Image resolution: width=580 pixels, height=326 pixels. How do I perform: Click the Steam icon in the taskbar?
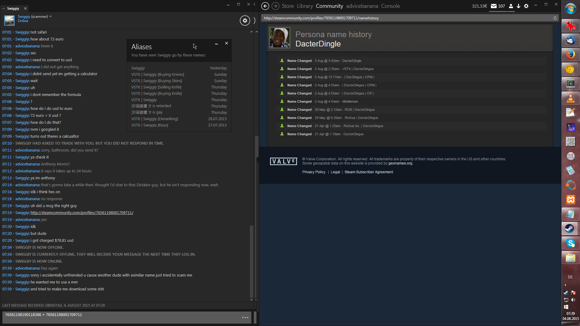pyautogui.click(x=570, y=229)
